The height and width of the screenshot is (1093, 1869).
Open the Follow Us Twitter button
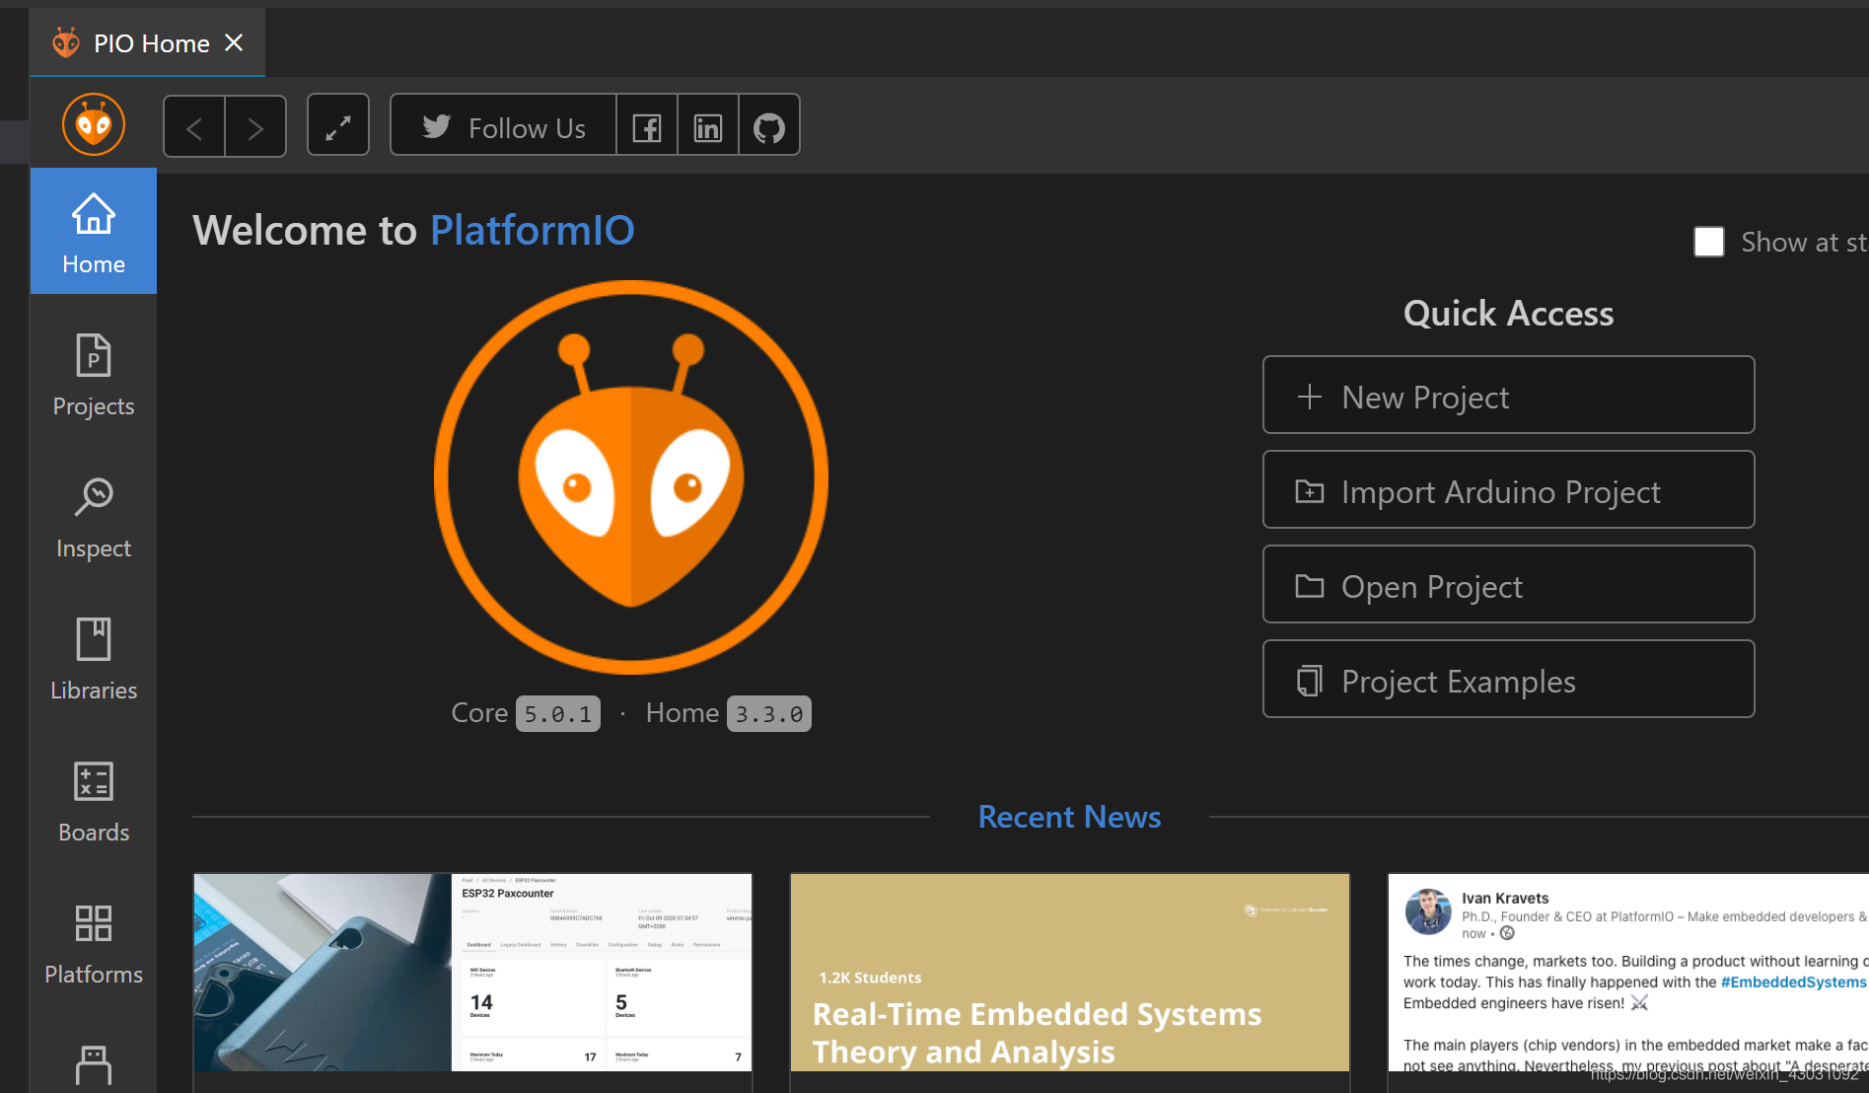[x=503, y=125]
